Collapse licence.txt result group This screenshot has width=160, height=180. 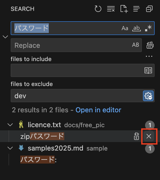tap(10, 125)
